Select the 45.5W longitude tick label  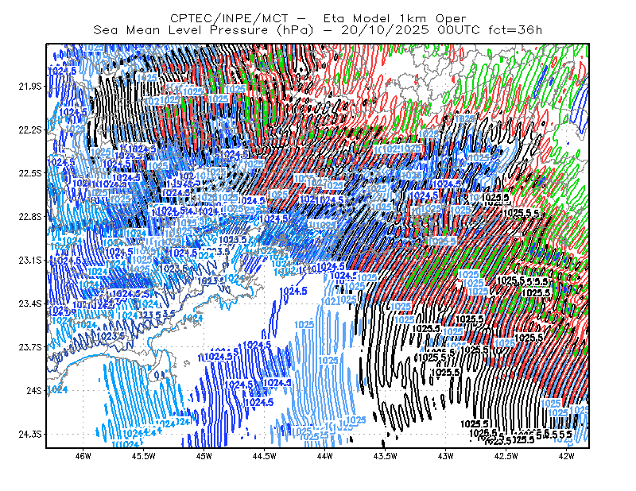[x=144, y=456]
